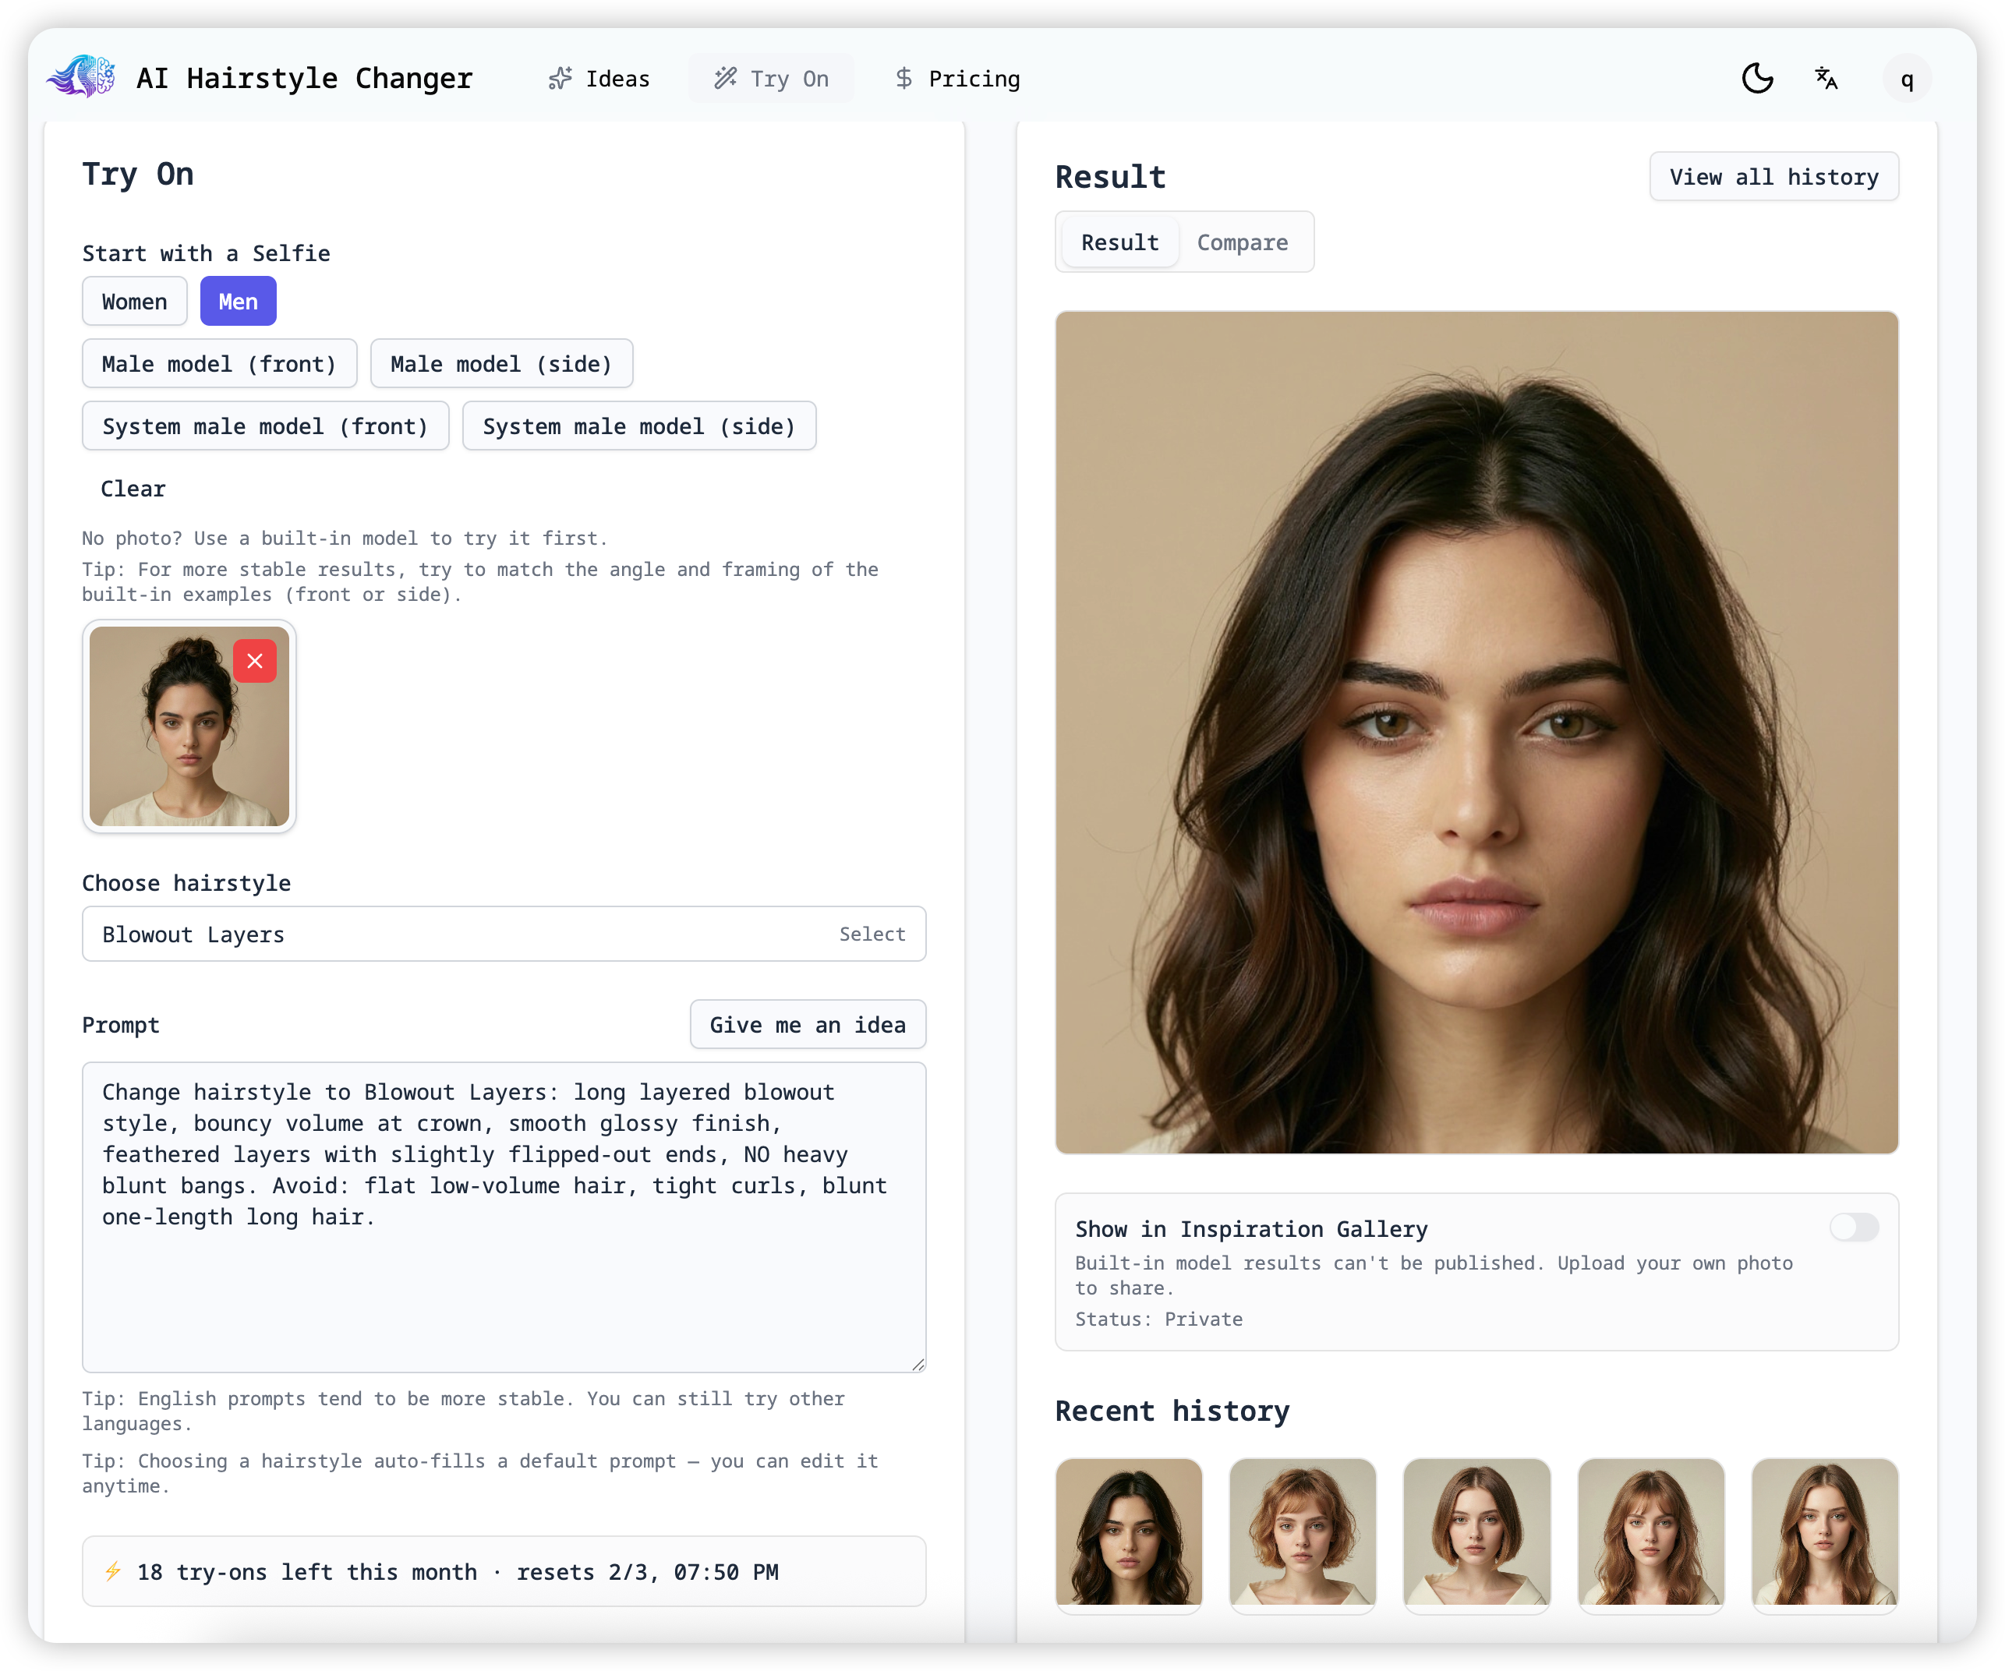Switch to the Compare tab
The width and height of the screenshot is (2005, 1671).
[x=1242, y=242]
